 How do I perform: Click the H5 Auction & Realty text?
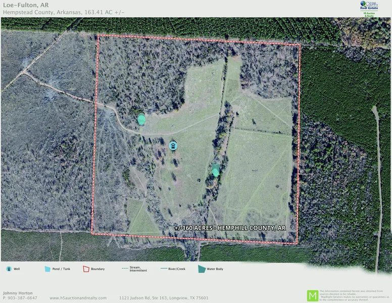370,14
